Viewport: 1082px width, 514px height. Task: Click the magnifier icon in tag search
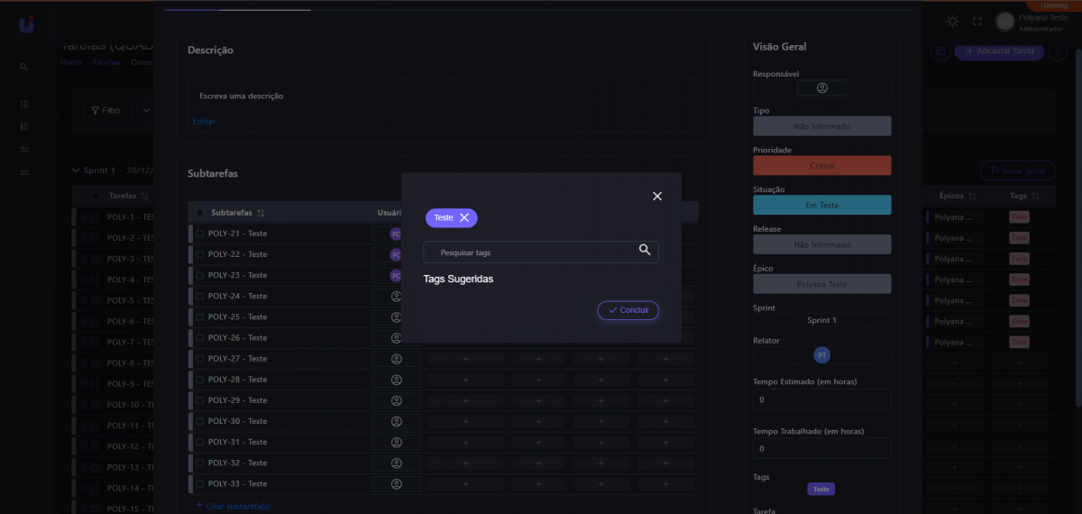coord(645,251)
